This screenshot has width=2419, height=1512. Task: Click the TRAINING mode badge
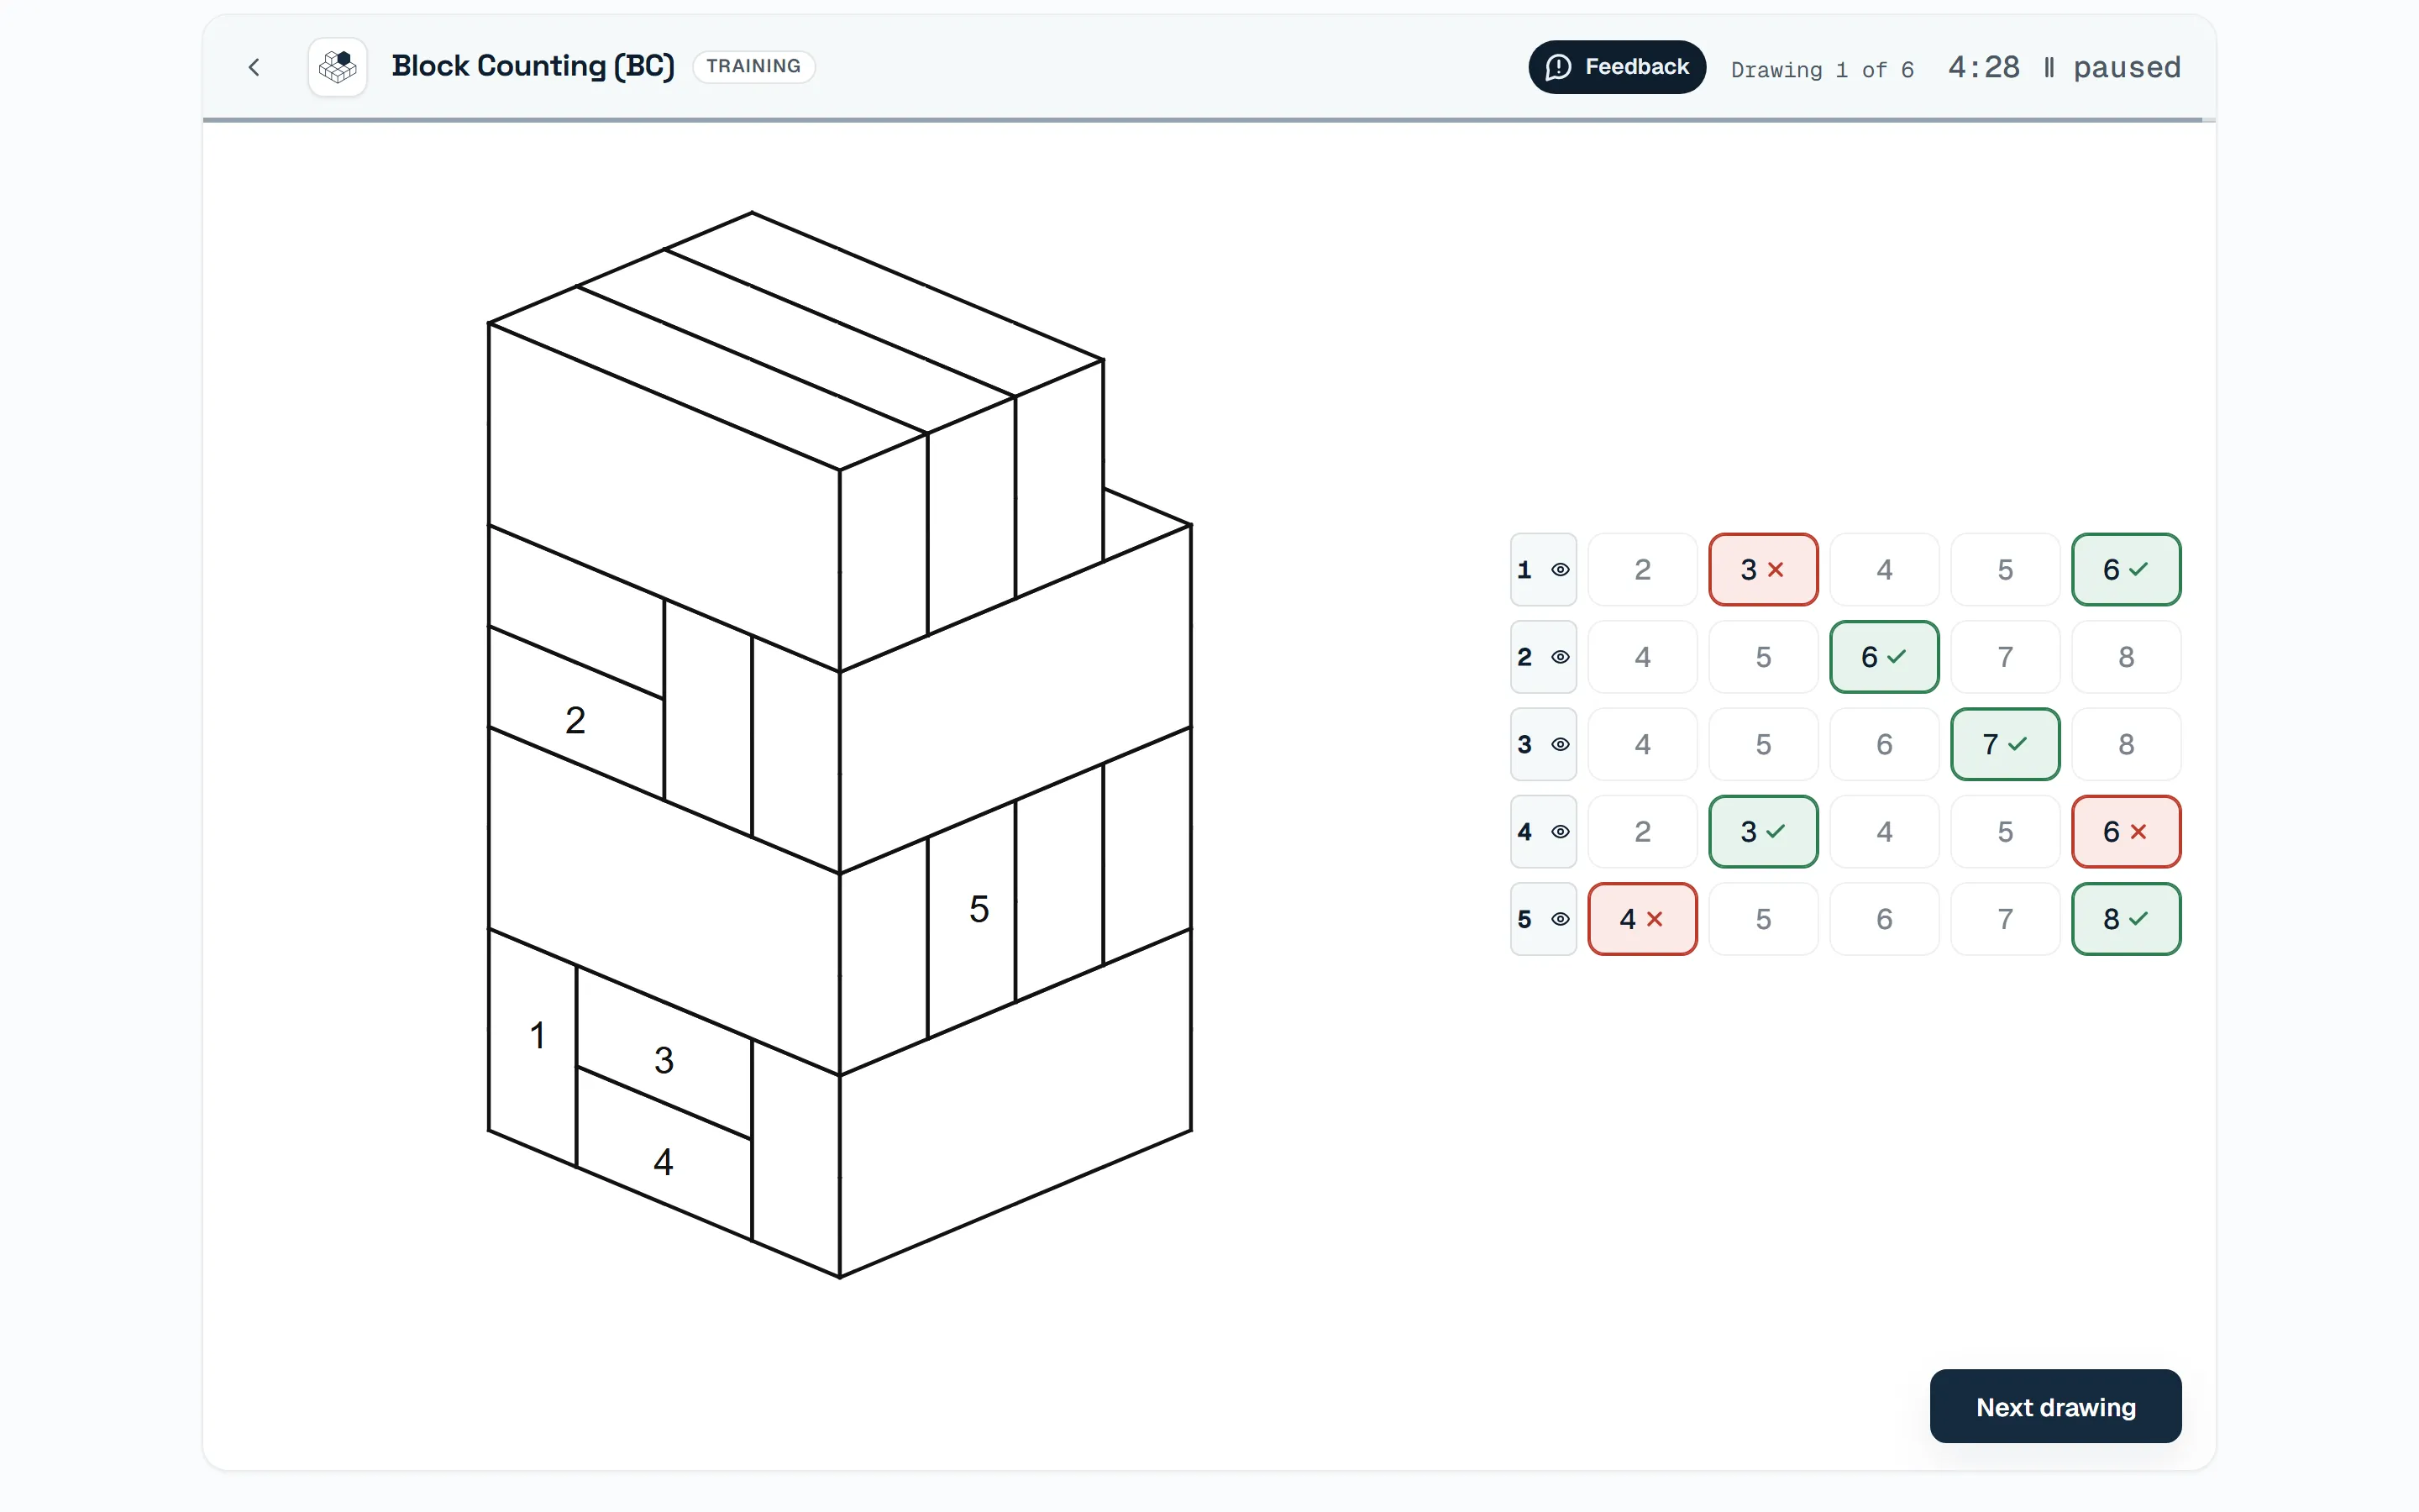(753, 66)
